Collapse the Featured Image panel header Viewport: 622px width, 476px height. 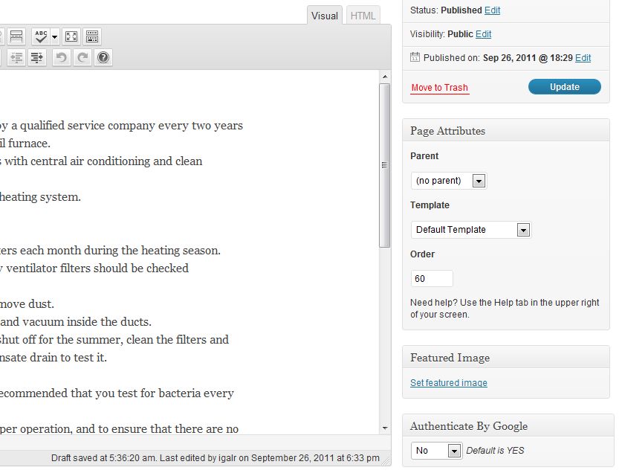(x=506, y=358)
